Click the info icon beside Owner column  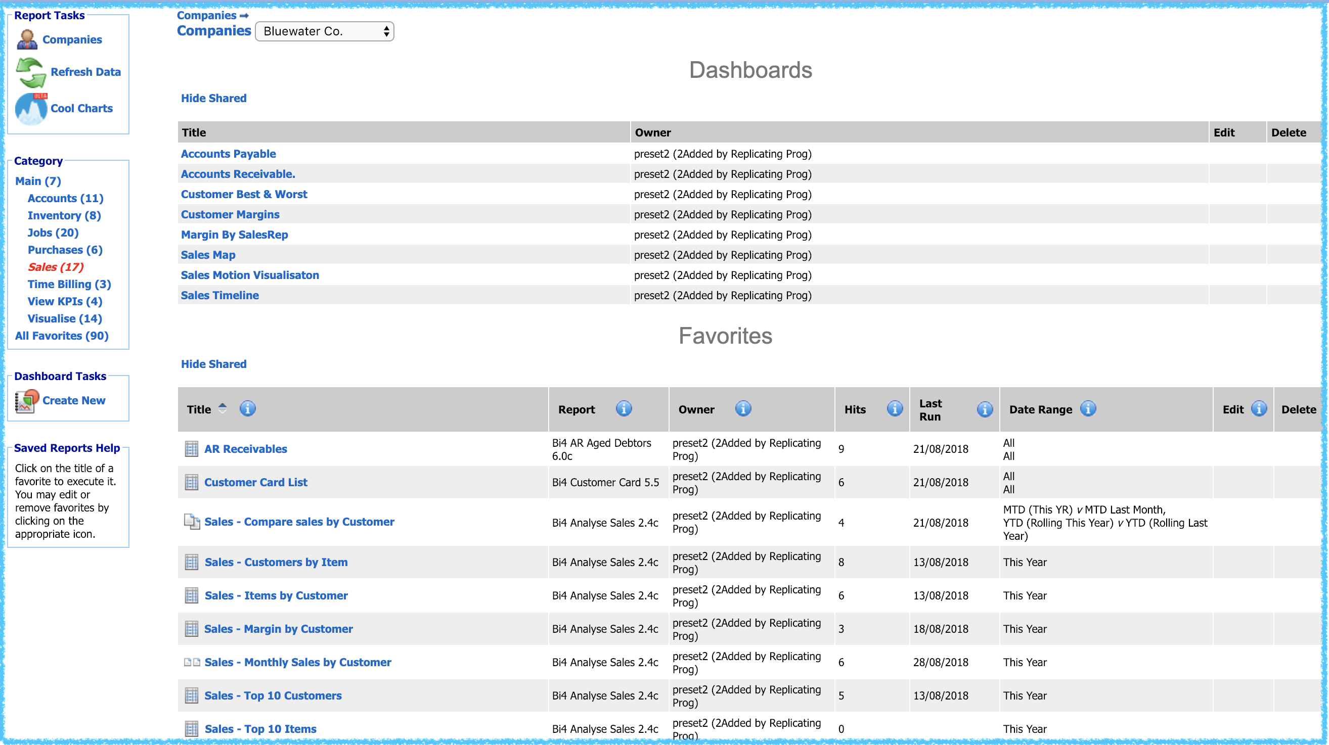click(743, 409)
